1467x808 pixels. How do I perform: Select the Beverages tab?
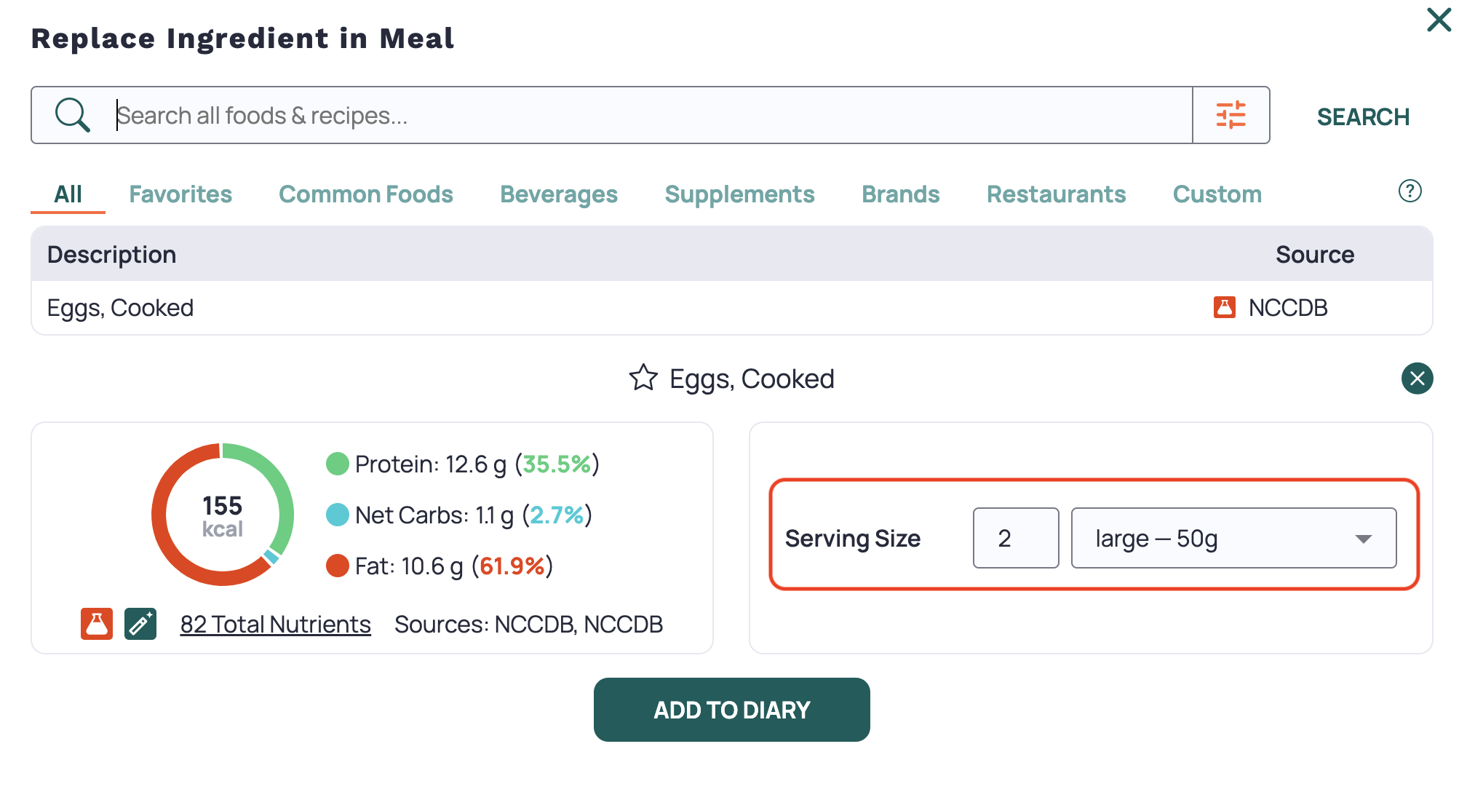(559, 194)
